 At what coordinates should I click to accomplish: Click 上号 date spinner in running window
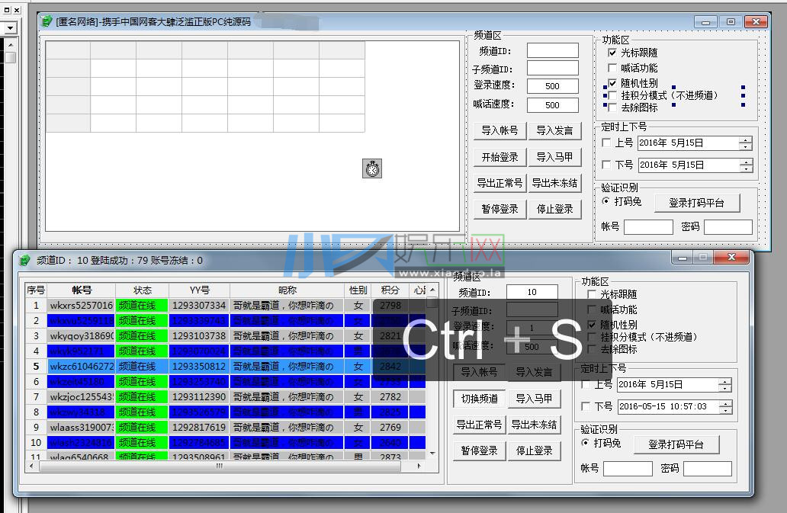[725, 385]
